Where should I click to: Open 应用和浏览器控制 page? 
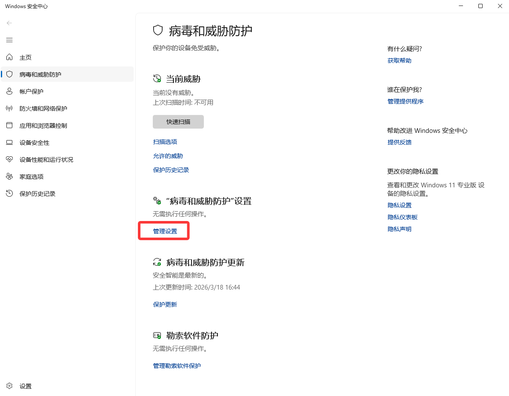67,125
